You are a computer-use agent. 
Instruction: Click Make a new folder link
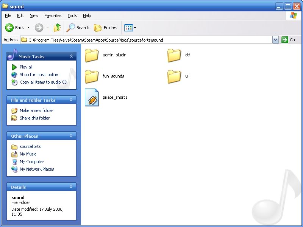[x=36, y=110]
